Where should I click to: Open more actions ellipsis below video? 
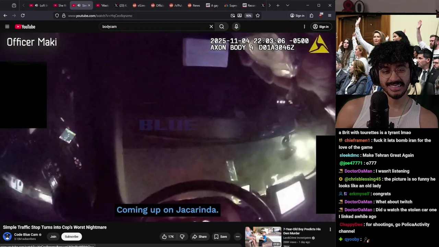coord(237,236)
